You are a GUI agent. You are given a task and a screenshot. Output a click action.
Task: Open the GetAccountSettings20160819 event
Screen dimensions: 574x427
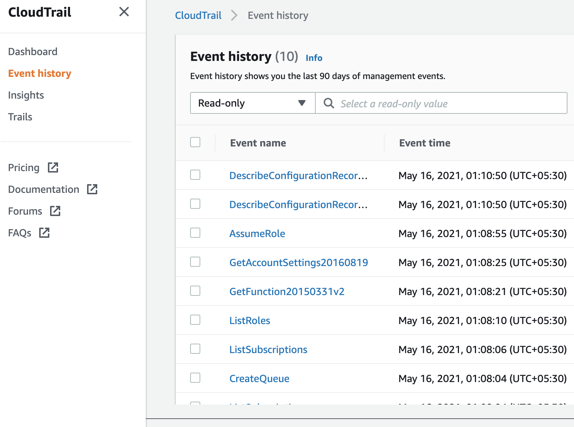pyautogui.click(x=299, y=262)
